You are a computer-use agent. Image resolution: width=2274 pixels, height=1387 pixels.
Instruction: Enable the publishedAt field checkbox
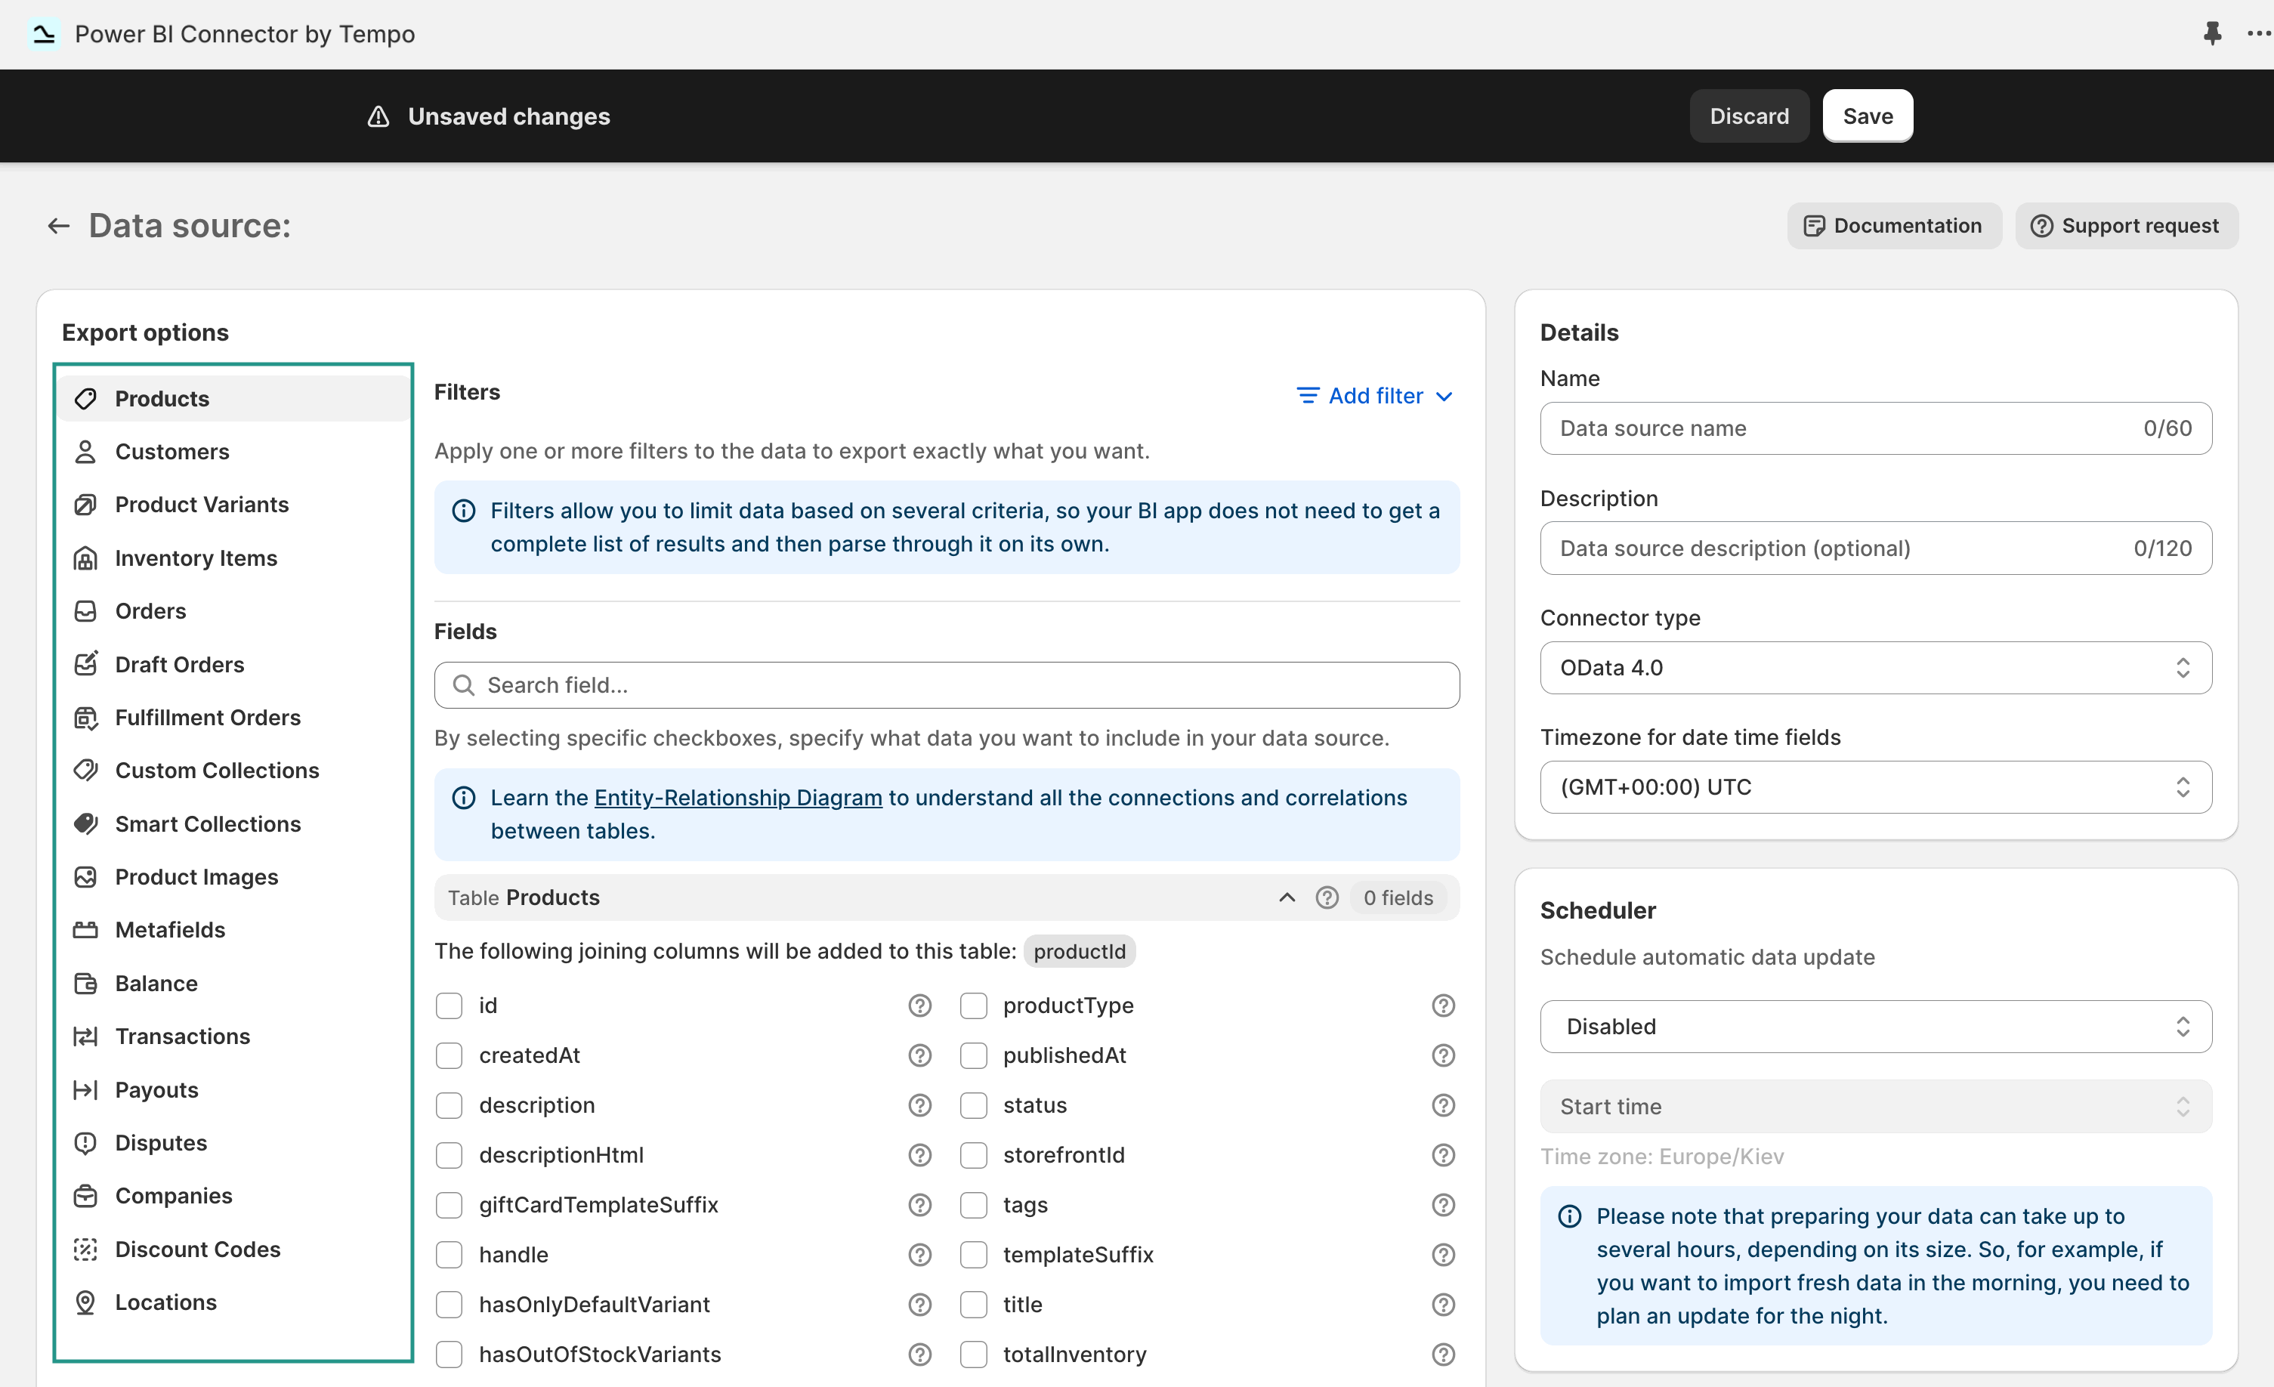point(974,1055)
